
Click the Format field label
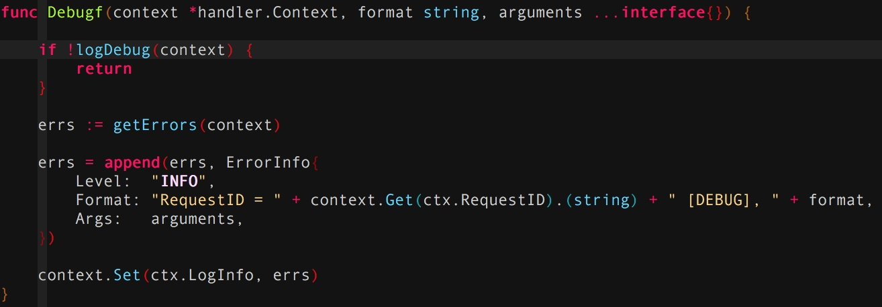click(x=103, y=200)
